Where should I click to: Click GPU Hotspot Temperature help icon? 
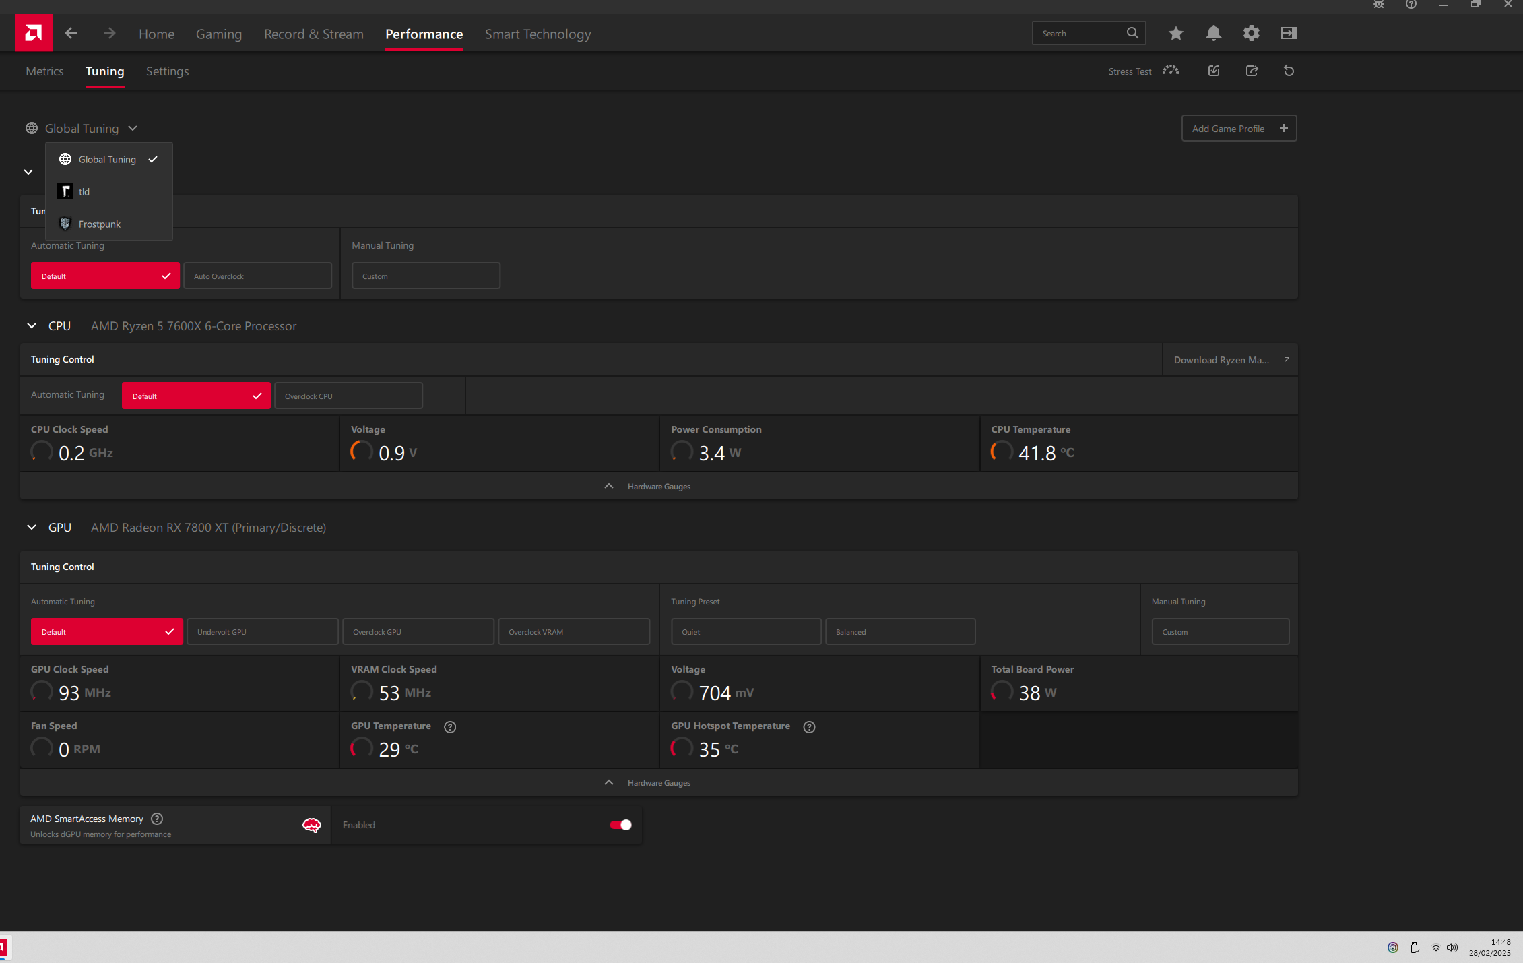point(809,726)
